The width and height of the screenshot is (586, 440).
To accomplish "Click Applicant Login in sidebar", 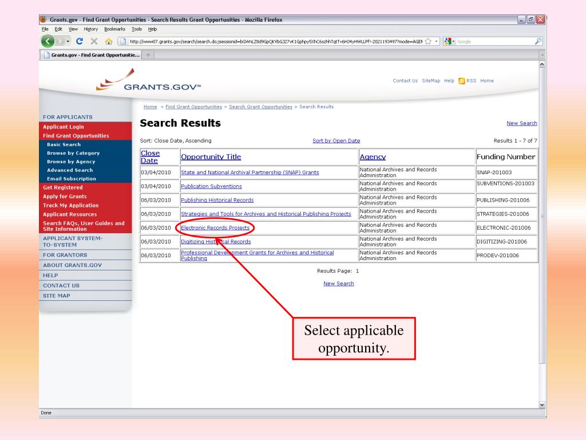I will click(x=63, y=127).
